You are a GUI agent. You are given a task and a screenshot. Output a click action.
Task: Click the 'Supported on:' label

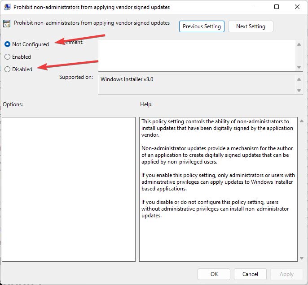point(76,77)
